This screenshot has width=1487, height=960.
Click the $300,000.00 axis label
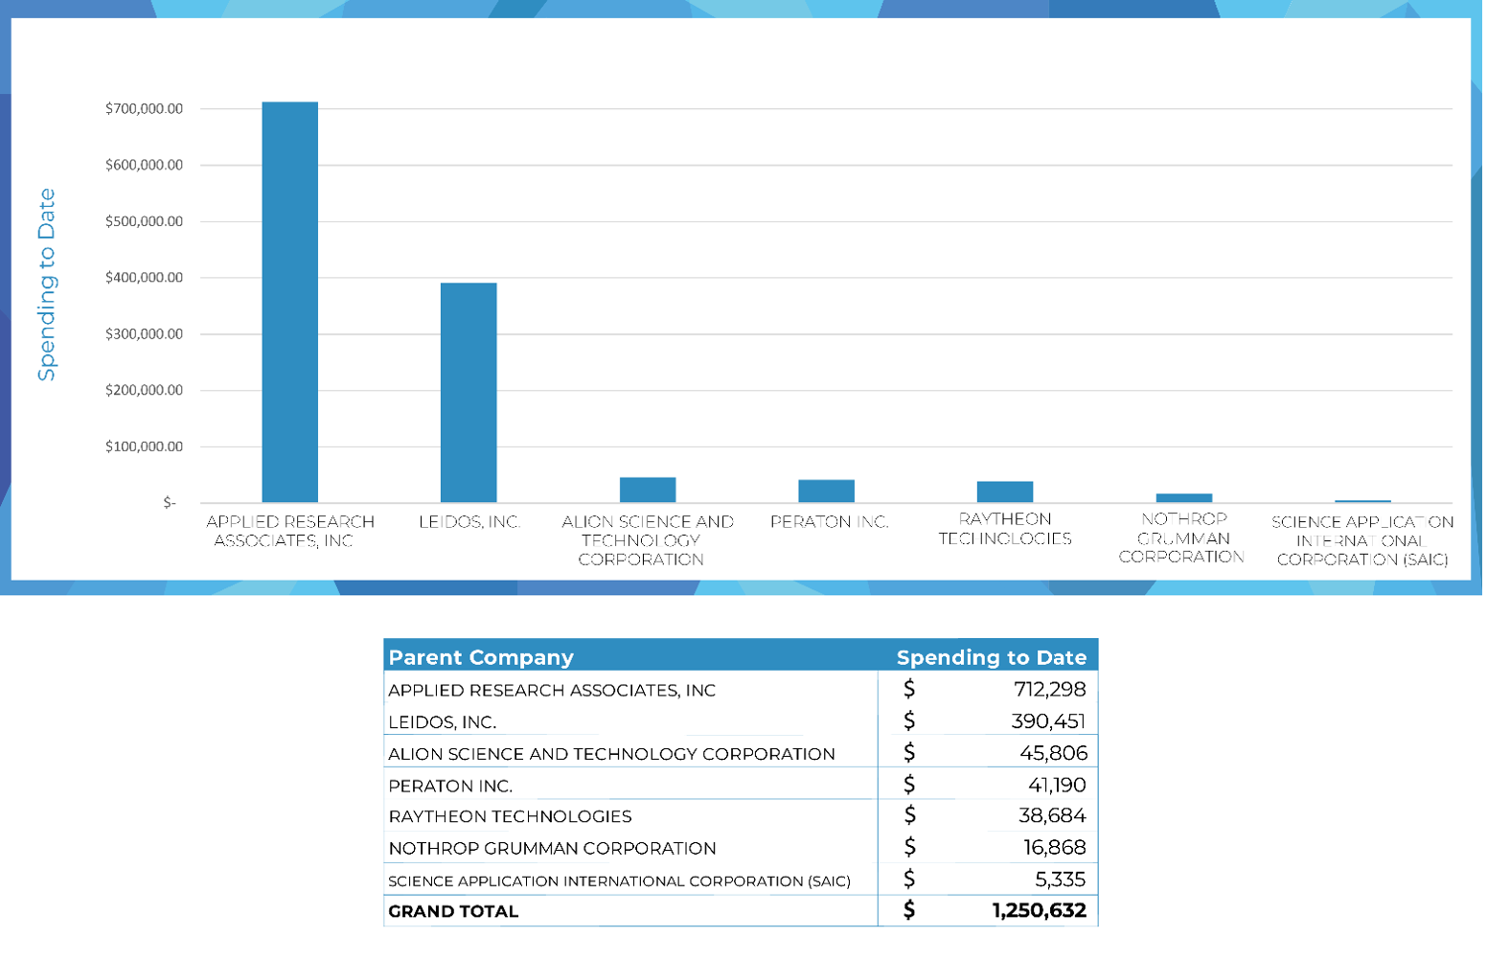pyautogui.click(x=144, y=334)
